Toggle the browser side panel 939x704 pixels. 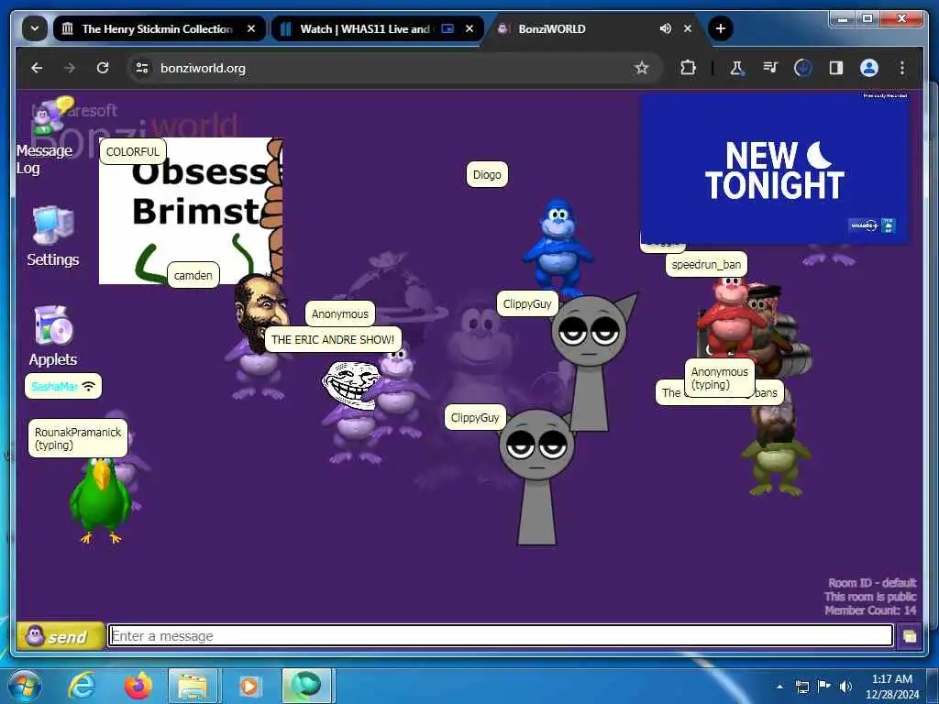(836, 68)
